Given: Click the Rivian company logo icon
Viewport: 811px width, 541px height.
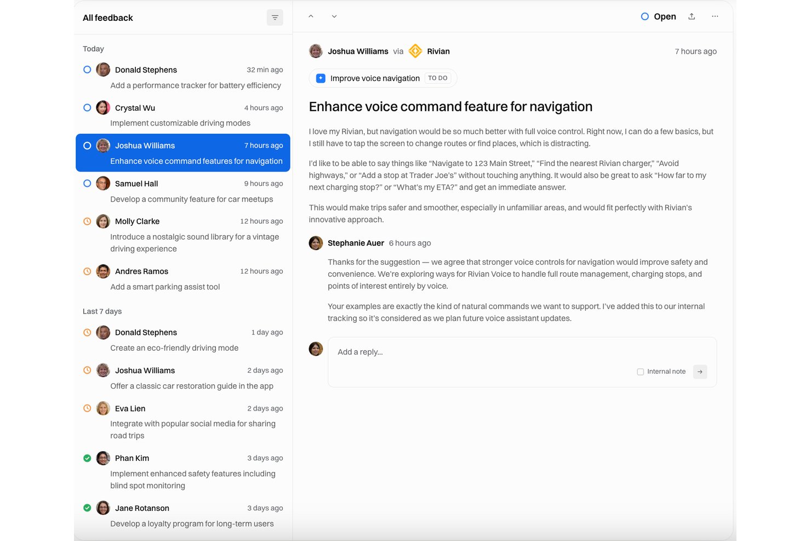Looking at the screenshot, I should 415,51.
